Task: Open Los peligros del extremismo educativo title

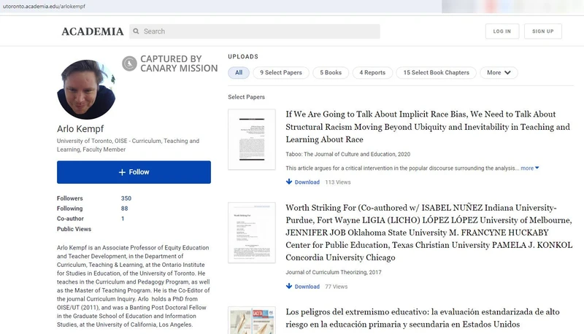Action: pos(423,318)
